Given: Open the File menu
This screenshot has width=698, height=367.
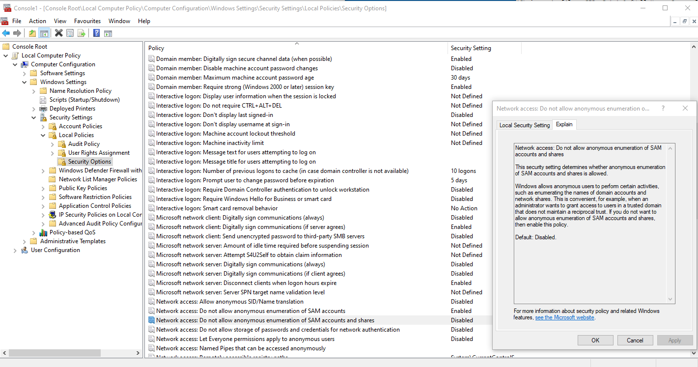Looking at the screenshot, I should (17, 21).
